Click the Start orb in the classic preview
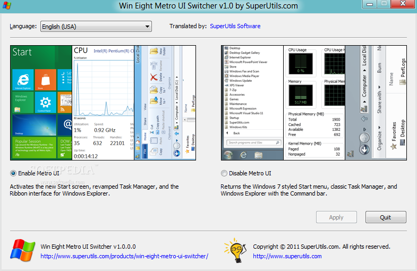 (228, 155)
